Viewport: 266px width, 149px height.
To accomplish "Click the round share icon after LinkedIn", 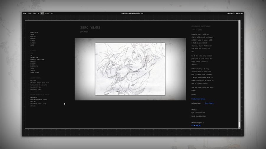I will [199, 125].
